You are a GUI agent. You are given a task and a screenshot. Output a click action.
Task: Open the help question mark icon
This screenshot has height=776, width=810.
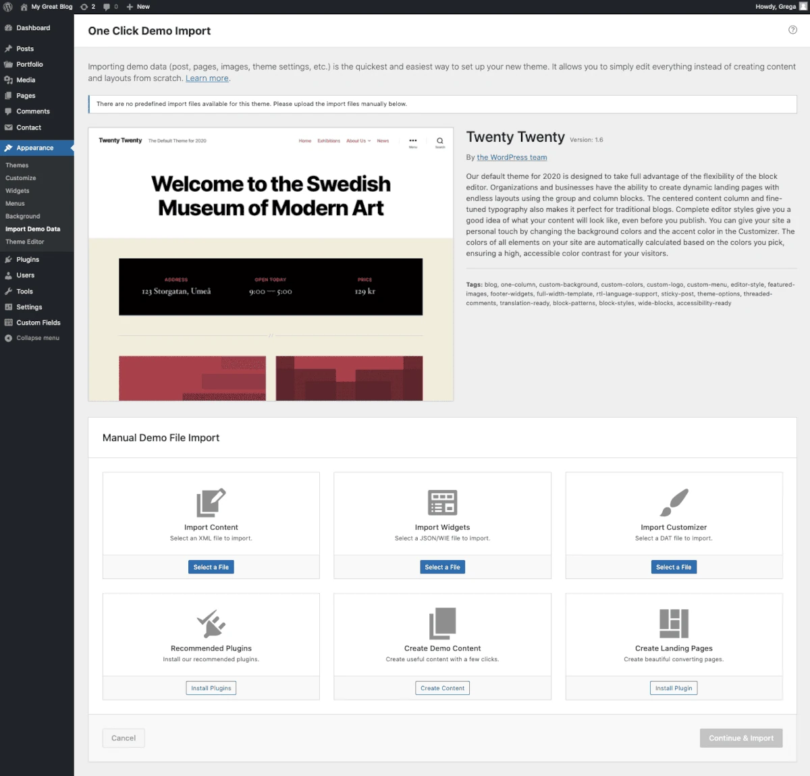click(793, 30)
